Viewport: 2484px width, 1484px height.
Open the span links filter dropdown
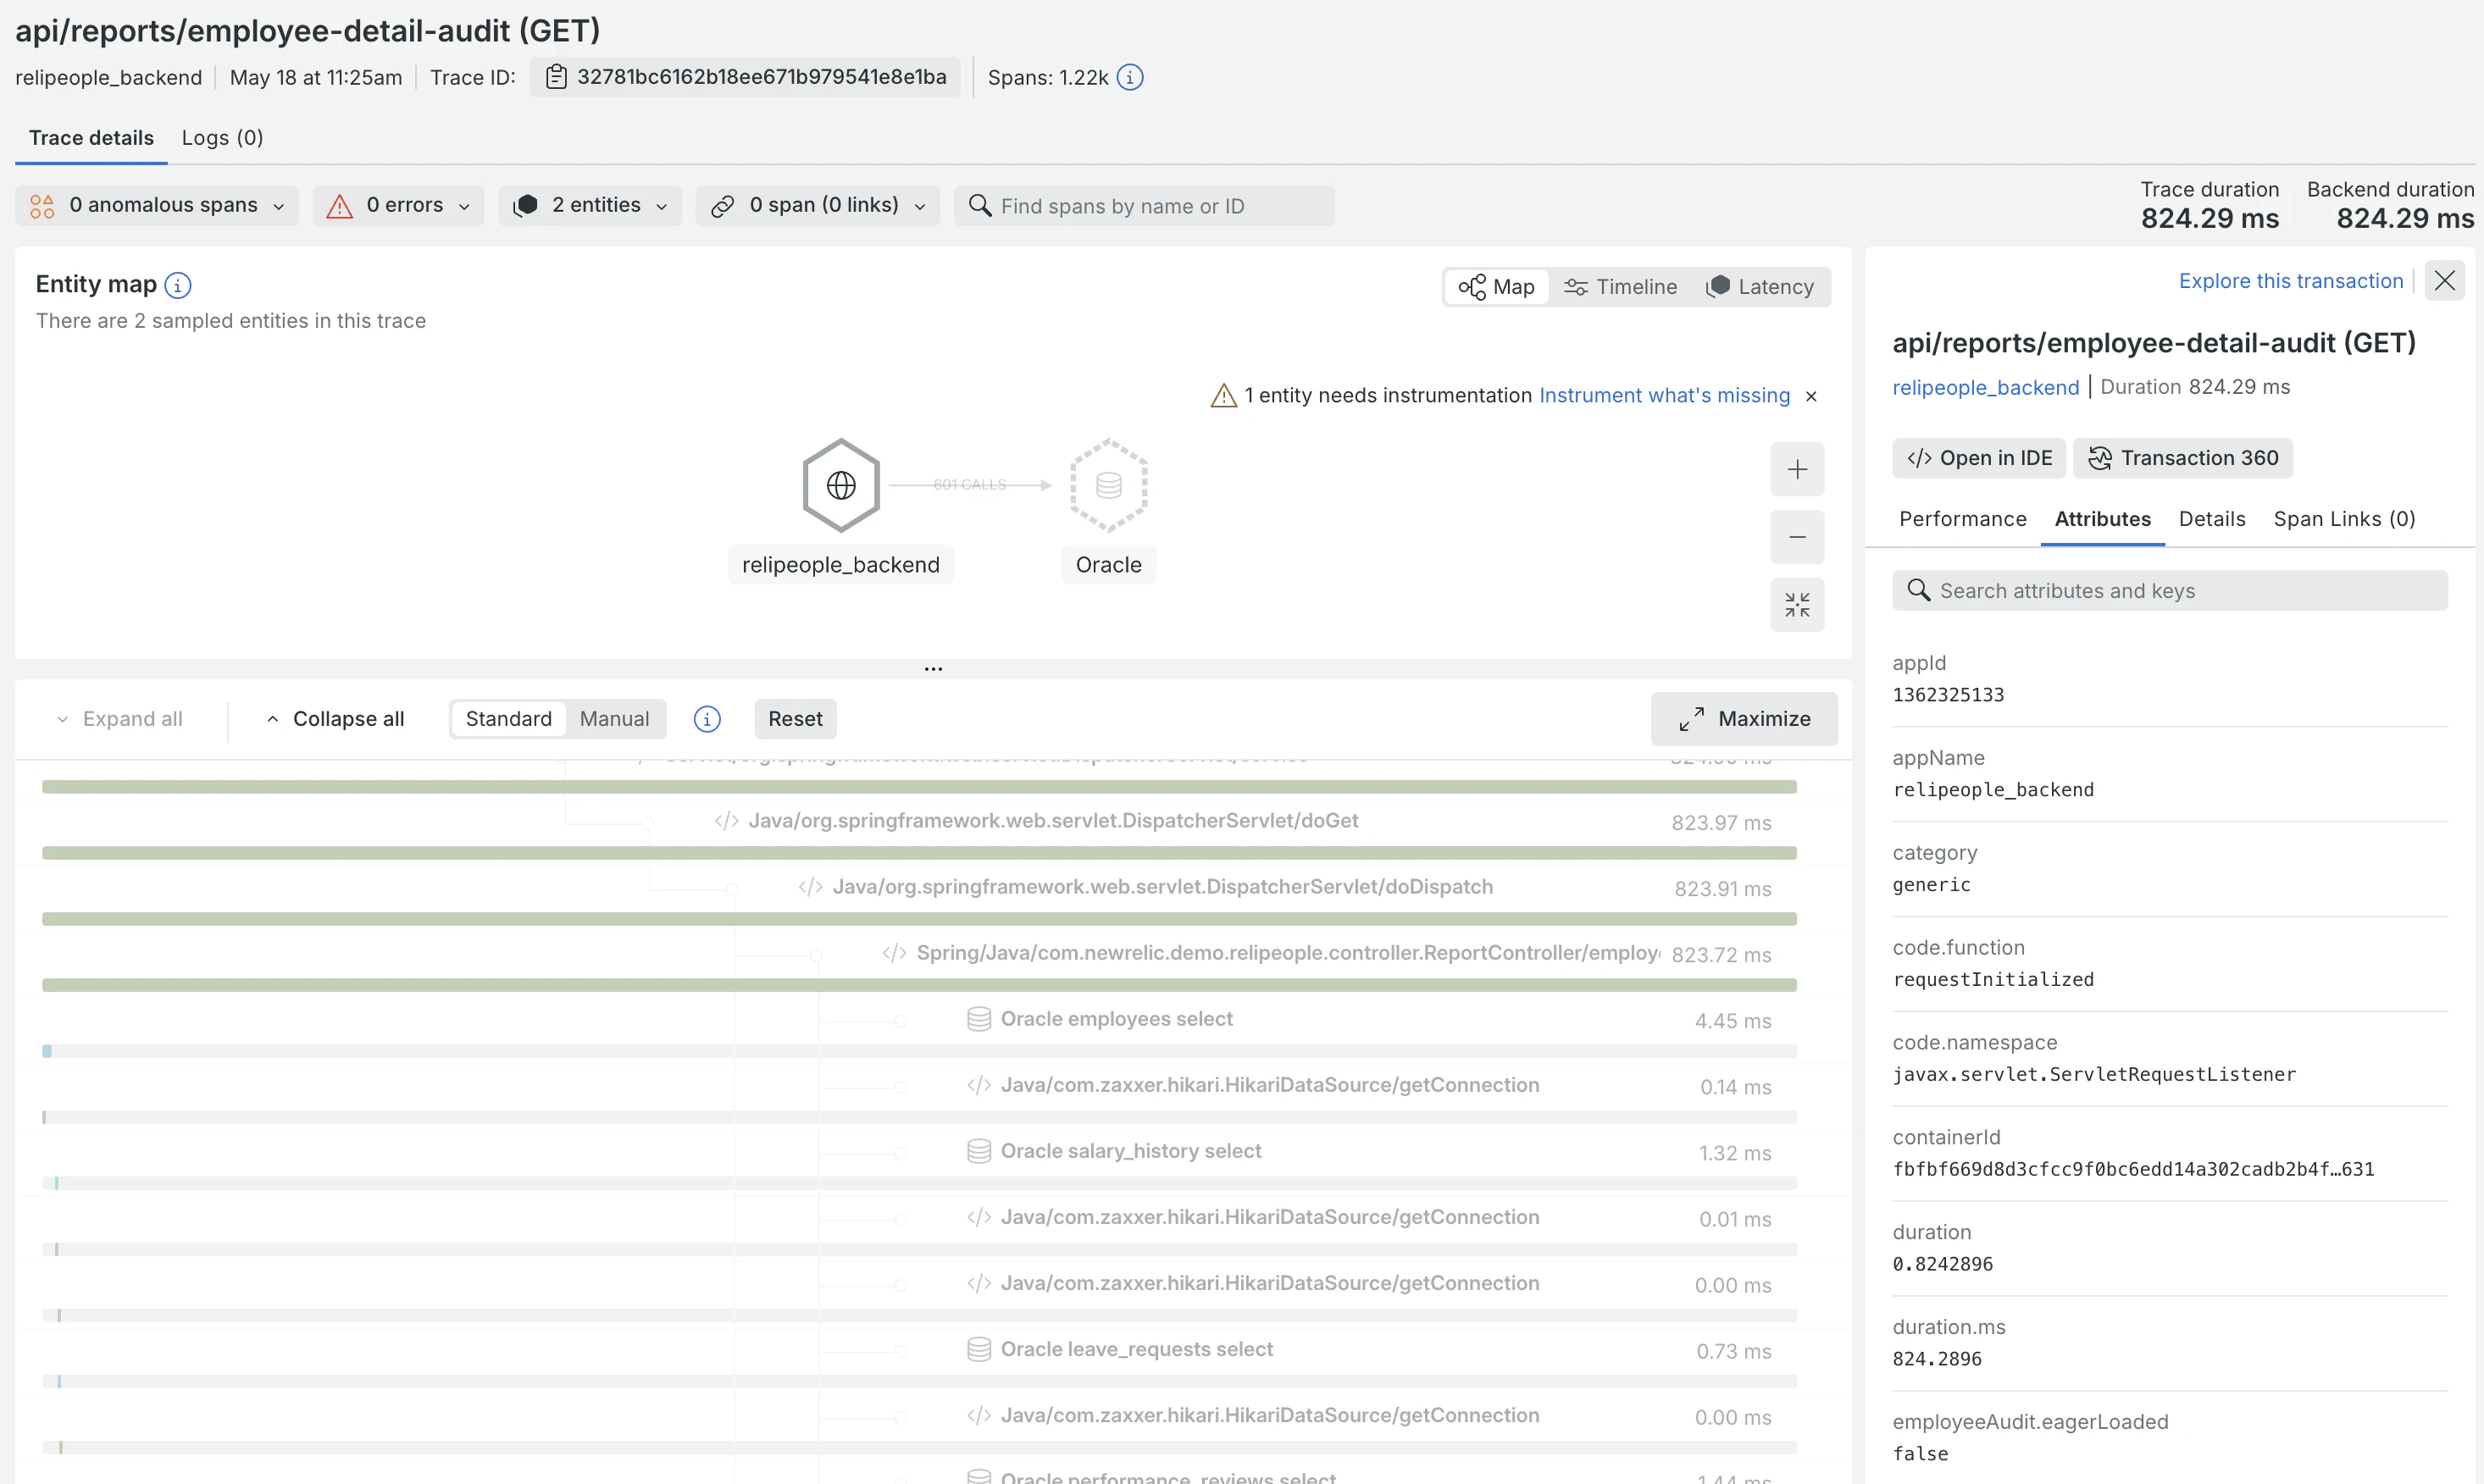[x=818, y=205]
